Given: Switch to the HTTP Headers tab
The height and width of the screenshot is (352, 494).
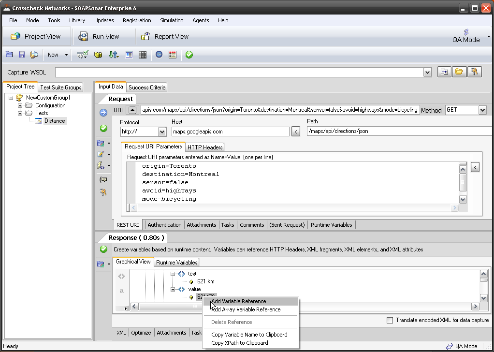Looking at the screenshot, I should click(205, 147).
